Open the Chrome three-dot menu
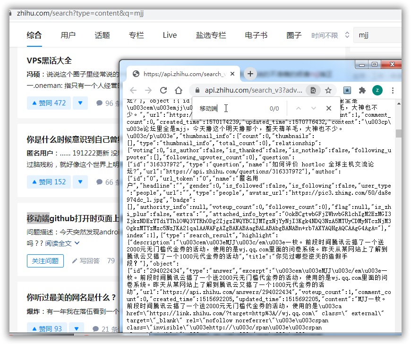The width and height of the screenshot is (411, 345). [x=393, y=90]
